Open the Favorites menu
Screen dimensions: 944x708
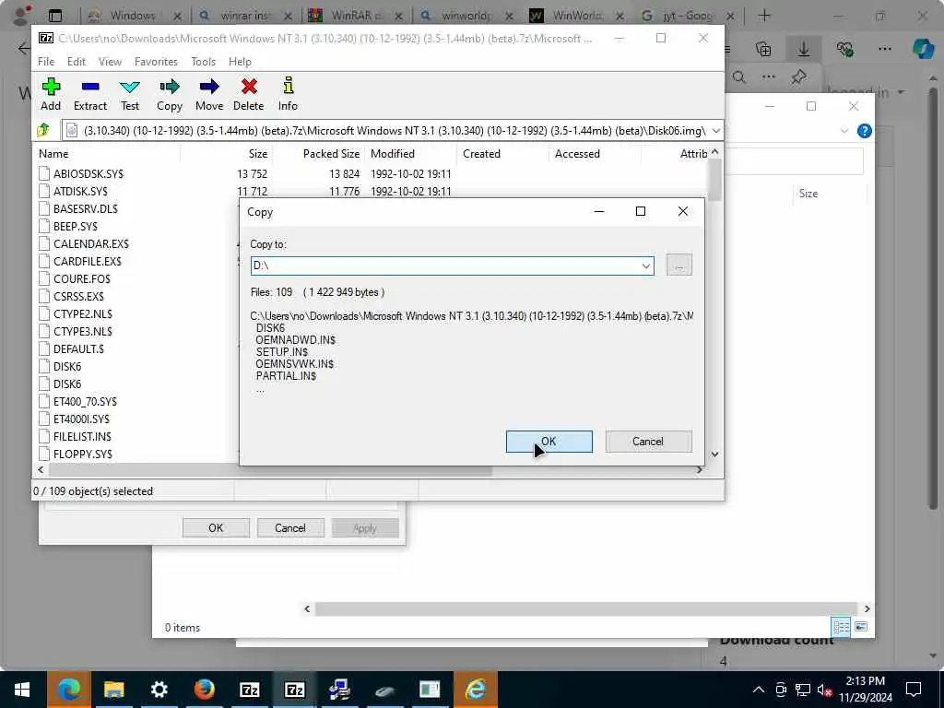(156, 62)
